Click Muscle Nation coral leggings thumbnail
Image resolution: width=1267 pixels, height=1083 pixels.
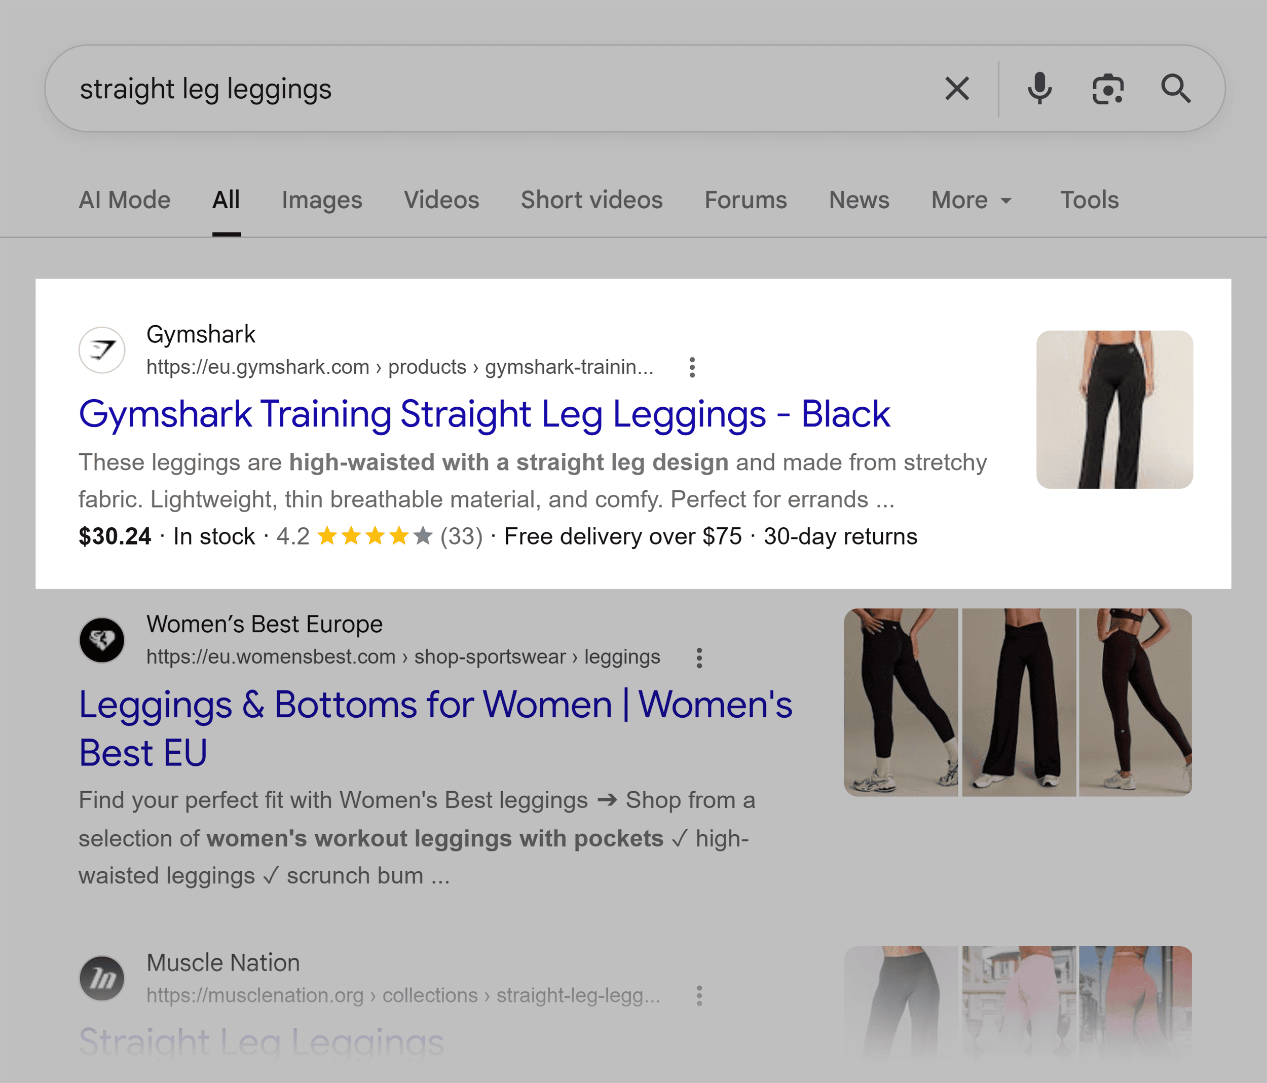[1136, 1005]
